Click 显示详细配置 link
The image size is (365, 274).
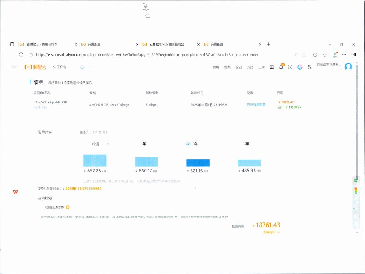256,104
